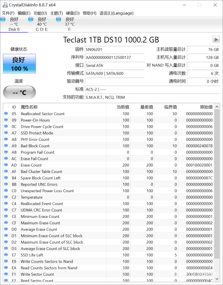This screenshot has height=285, width=223.
Task: Click the 传输模式 SATA/600 field
Action: pyautogui.click(x=114, y=73)
